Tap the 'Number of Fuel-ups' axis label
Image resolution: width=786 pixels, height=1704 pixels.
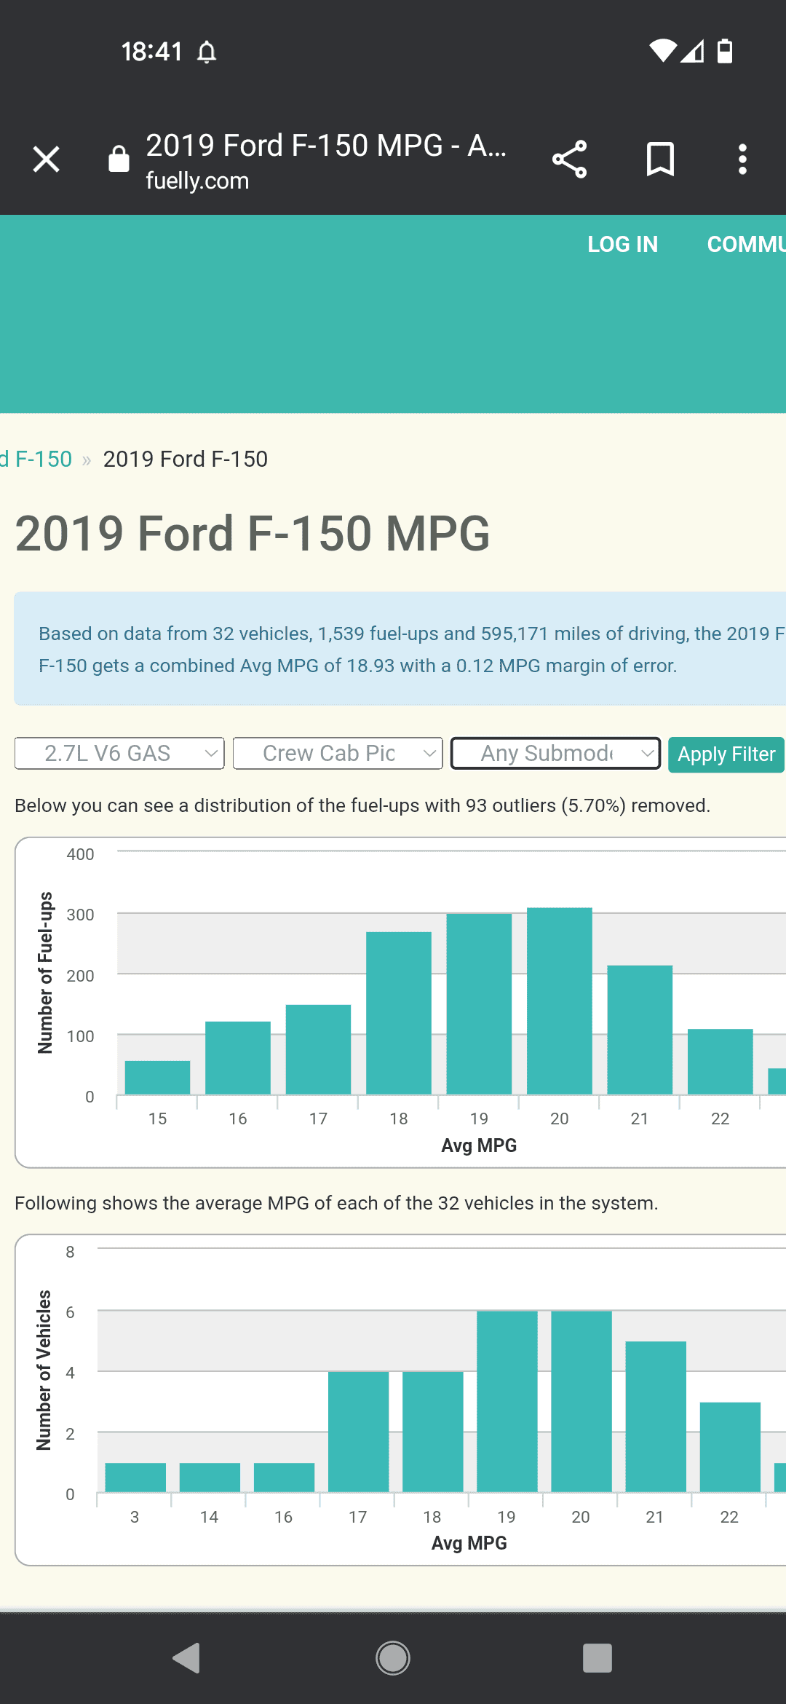coord(45,973)
